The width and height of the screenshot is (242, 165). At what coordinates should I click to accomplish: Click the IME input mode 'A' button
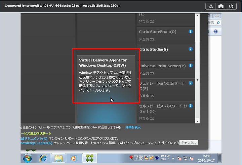click(x=137, y=158)
